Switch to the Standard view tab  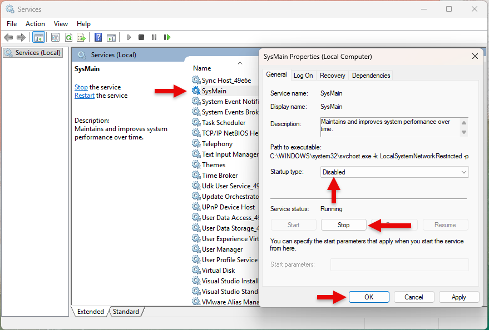(126, 312)
